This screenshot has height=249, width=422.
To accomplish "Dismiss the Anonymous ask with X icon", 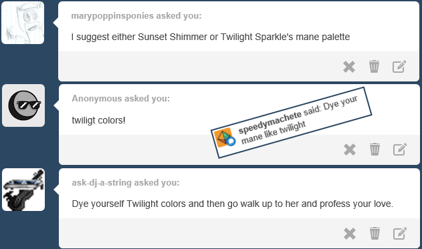I will [x=350, y=150].
